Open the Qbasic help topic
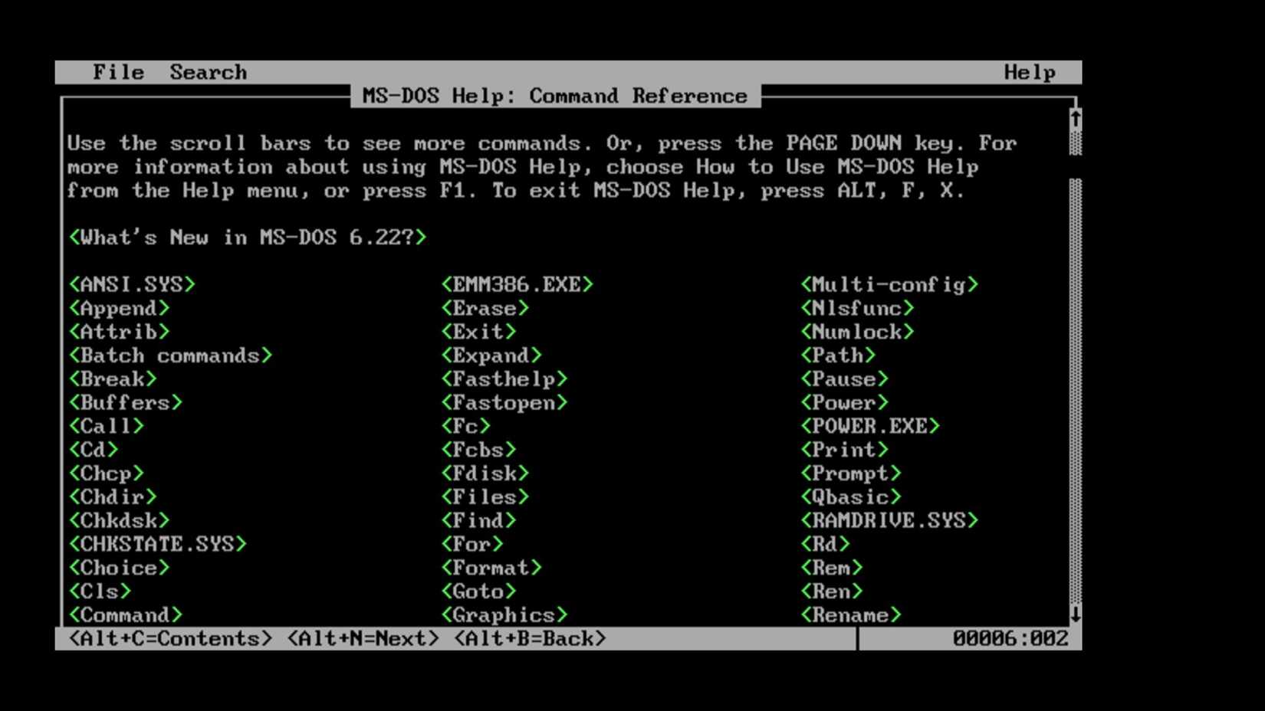Viewport: 1265px width, 711px height. pos(850,496)
